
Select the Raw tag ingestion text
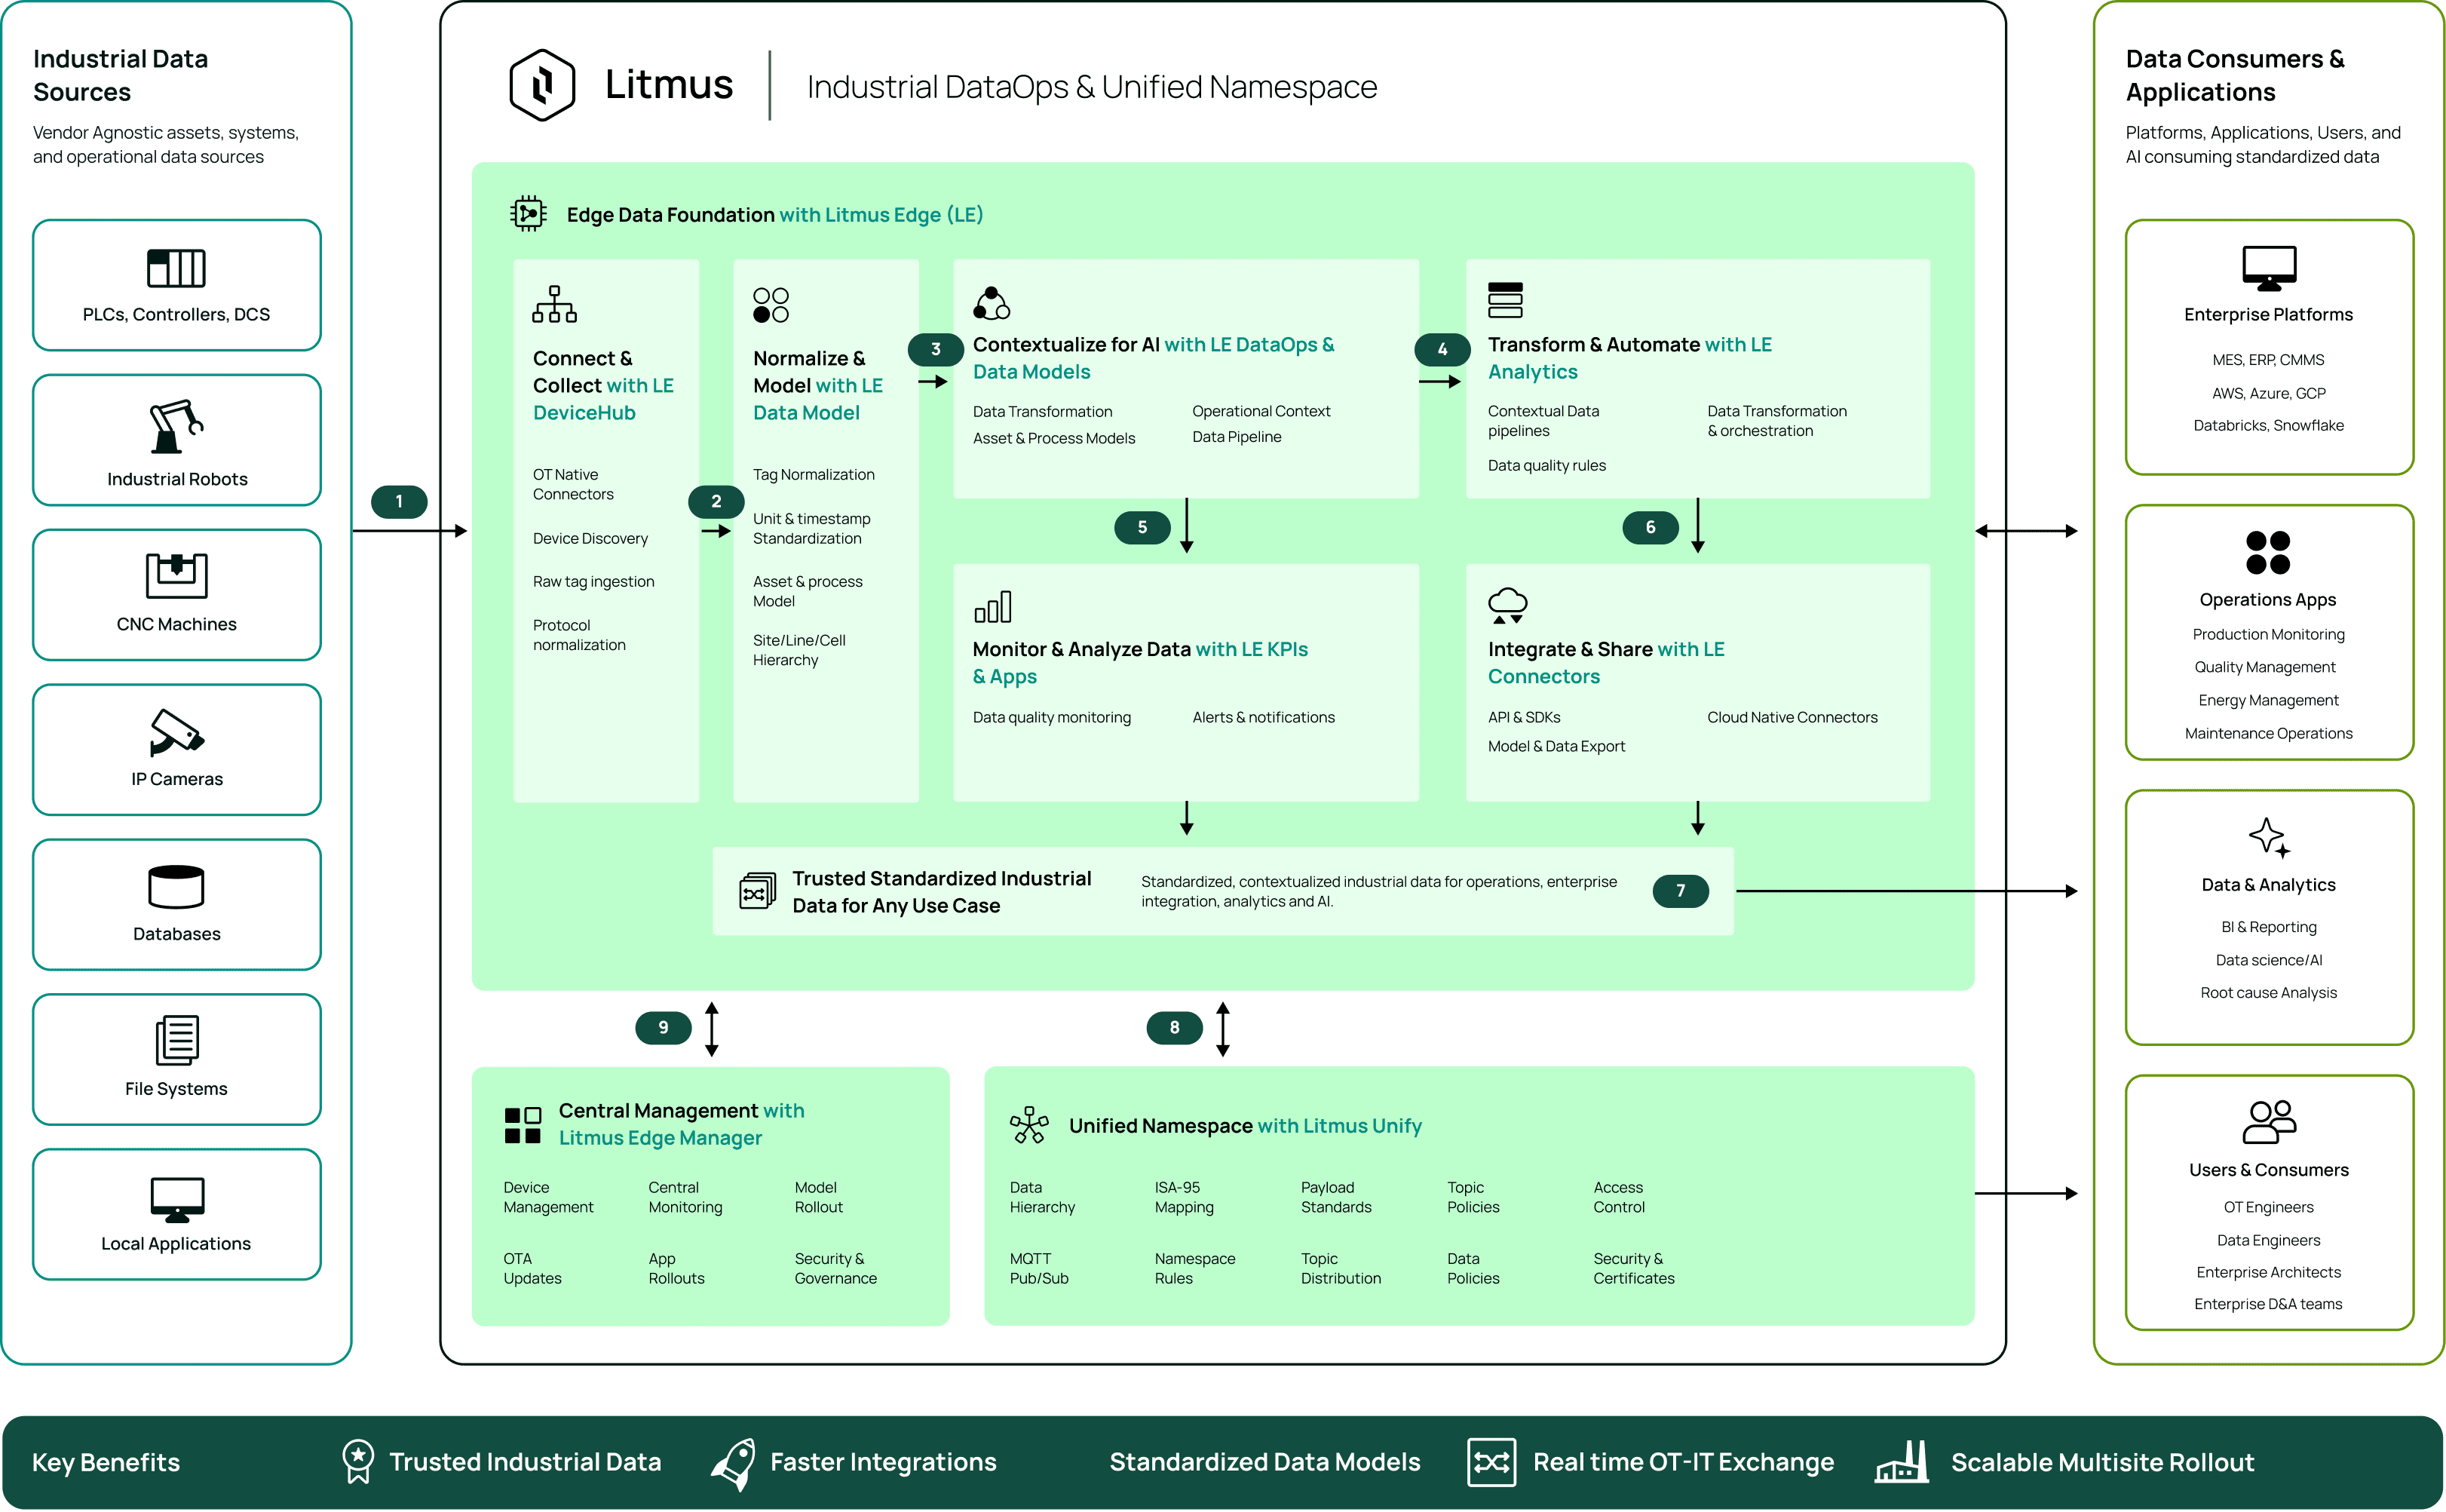(593, 582)
